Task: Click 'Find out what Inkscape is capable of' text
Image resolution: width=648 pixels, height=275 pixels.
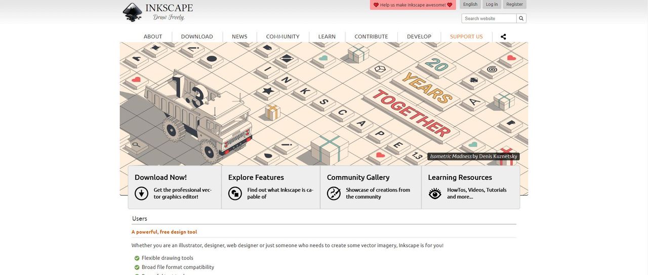Action: (280, 193)
